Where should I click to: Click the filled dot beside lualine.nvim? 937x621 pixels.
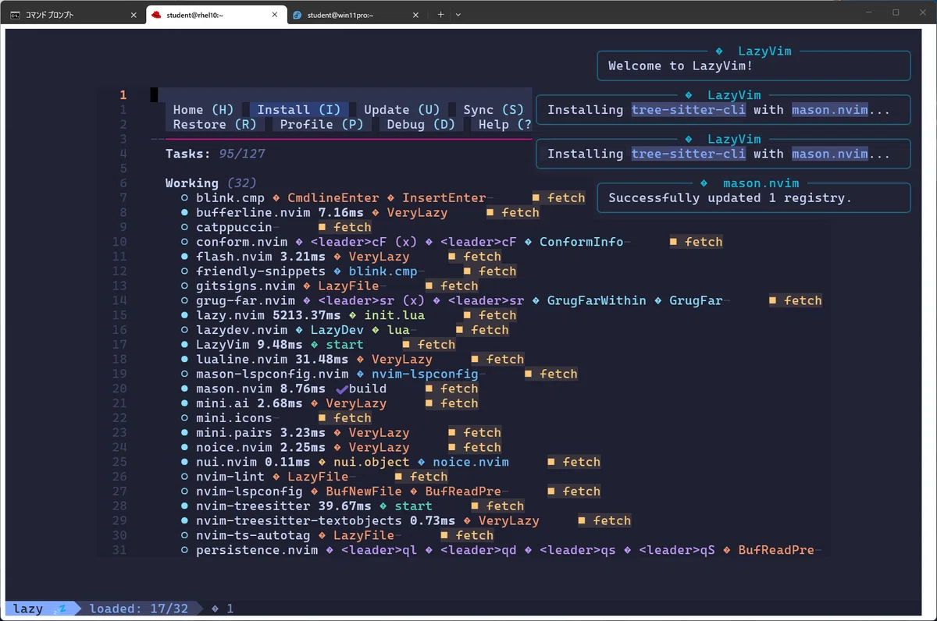click(x=184, y=360)
